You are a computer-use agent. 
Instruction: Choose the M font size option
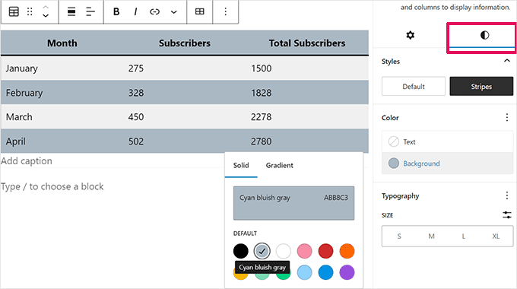(431, 237)
